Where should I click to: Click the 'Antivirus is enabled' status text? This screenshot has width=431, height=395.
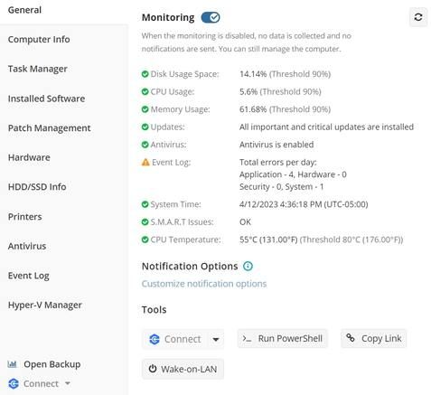[276, 145]
